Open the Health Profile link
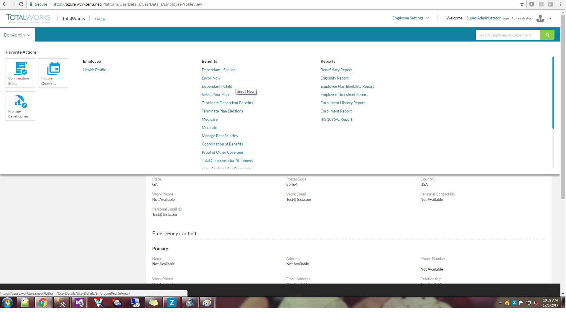This screenshot has height=318, width=566. click(x=94, y=70)
